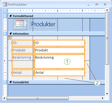The width and height of the screenshot is (112, 103).
Task: Select the Antal: label control
Action: point(23,73)
